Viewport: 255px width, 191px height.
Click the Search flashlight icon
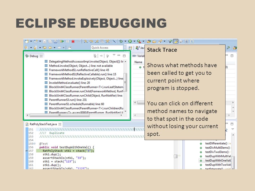pyautogui.click(x=160, y=41)
